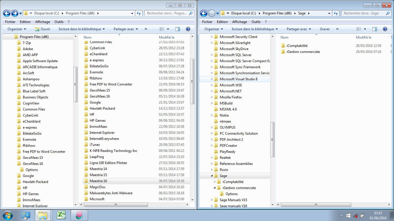
Task: Click the Graver button in the toolbar
Action: pos(325,29)
